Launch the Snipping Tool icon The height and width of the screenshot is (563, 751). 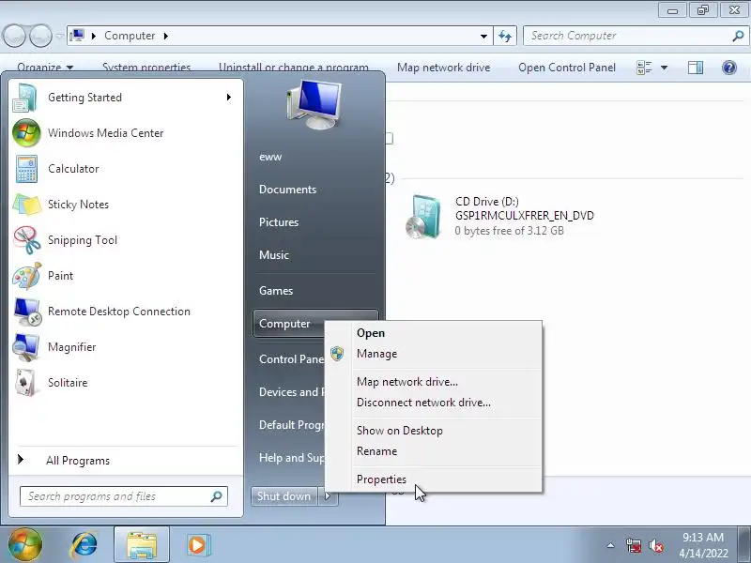pyautogui.click(x=27, y=240)
